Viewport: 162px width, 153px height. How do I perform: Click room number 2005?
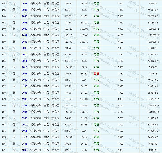click(24, 23)
